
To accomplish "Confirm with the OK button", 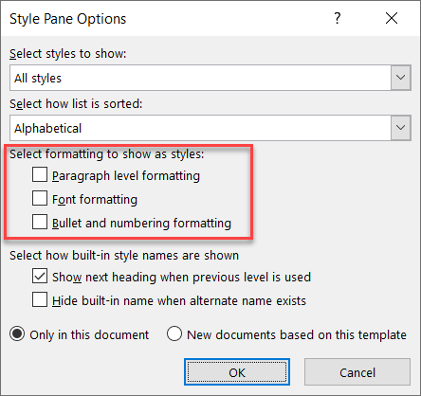I will [237, 372].
